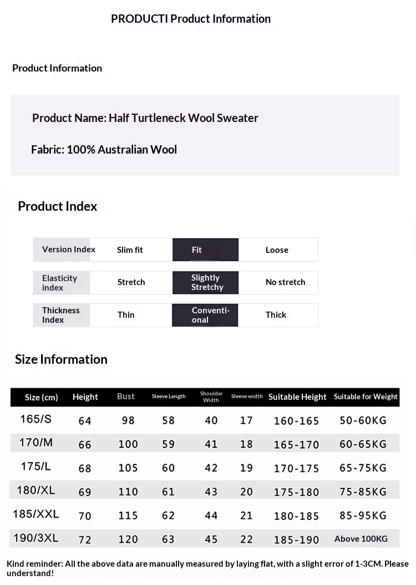Viewport: 416px width, 585px height.
Task: Choose the Loose version option
Action: point(277,250)
